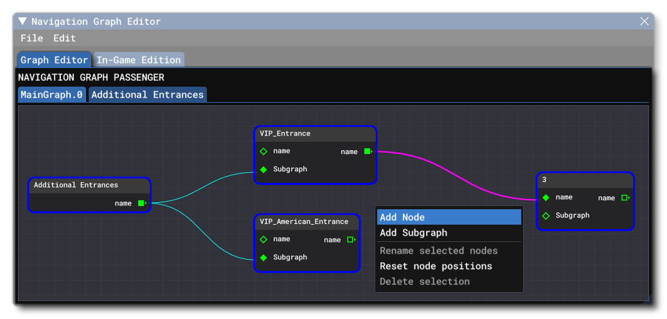Click the Additional Entrances node output pin
The image size is (667, 319).
[142, 203]
